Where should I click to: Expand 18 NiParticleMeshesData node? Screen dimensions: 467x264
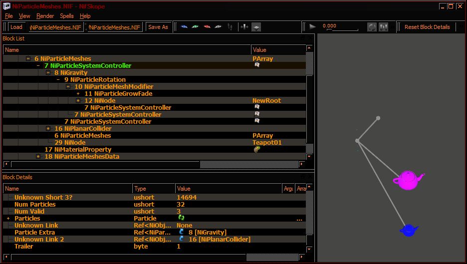[x=38, y=156]
